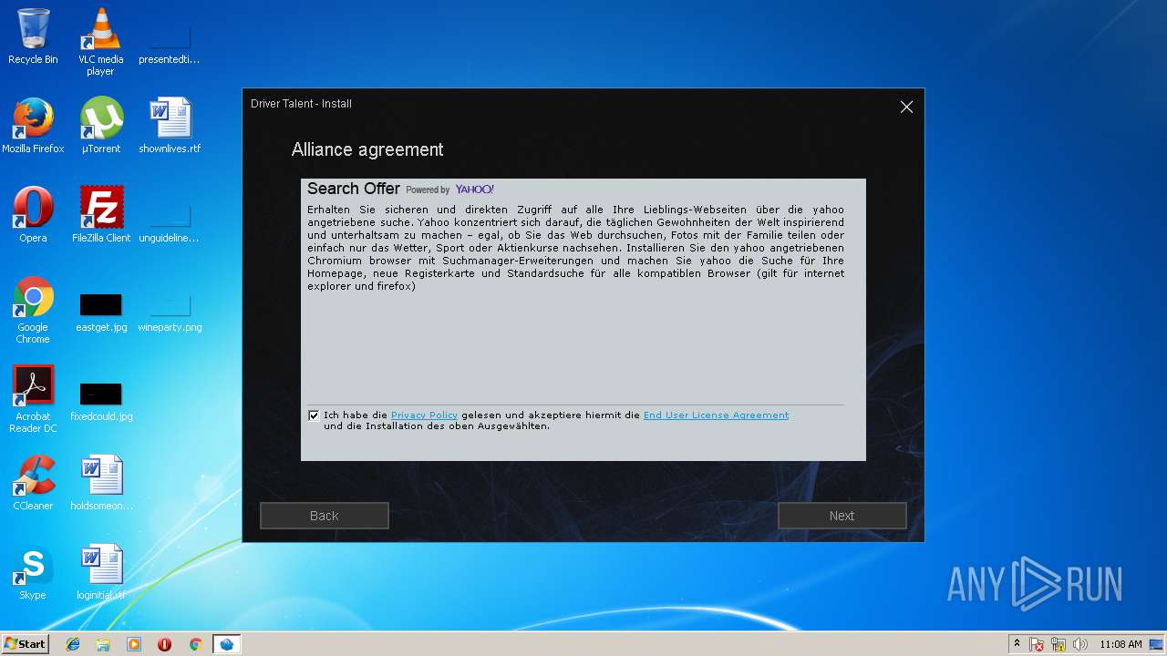Launch CCleaner desktop shortcut
The height and width of the screenshot is (656, 1167).
(33, 483)
